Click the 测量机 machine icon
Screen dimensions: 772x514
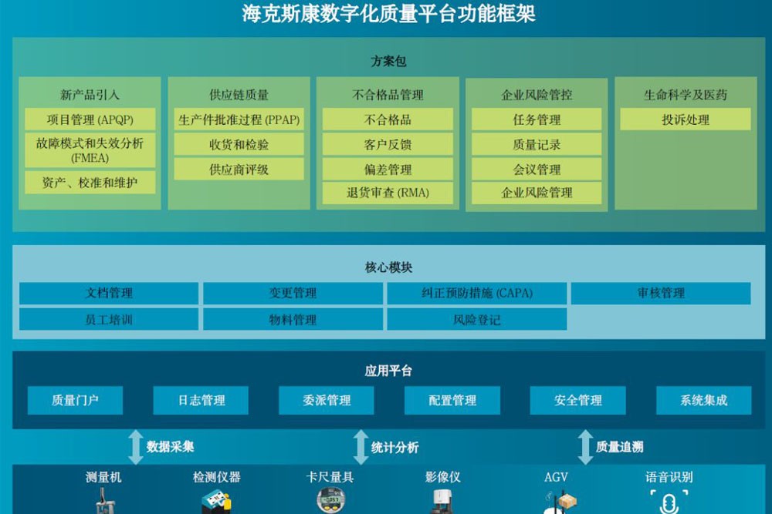[104, 501]
